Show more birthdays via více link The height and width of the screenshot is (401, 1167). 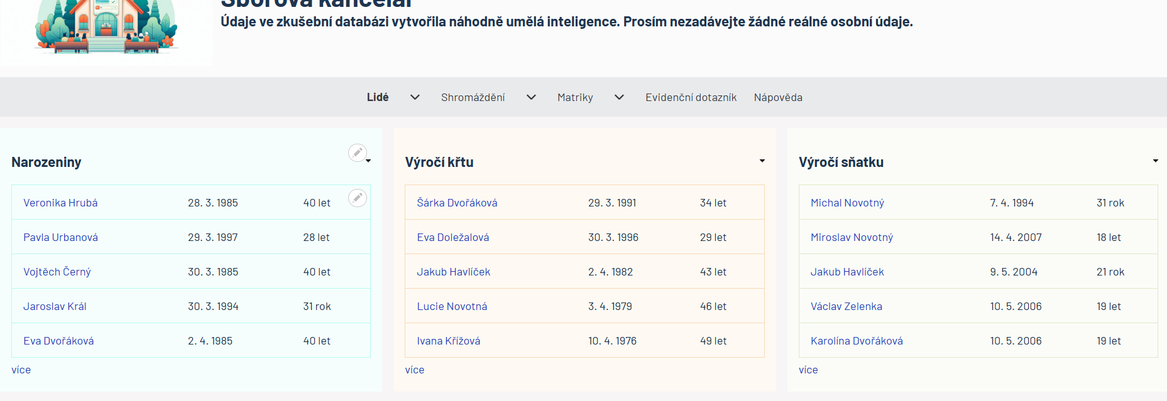21,370
